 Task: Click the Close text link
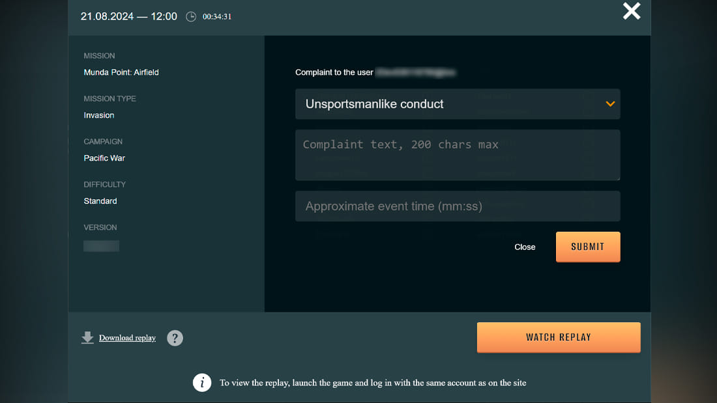[525, 247]
